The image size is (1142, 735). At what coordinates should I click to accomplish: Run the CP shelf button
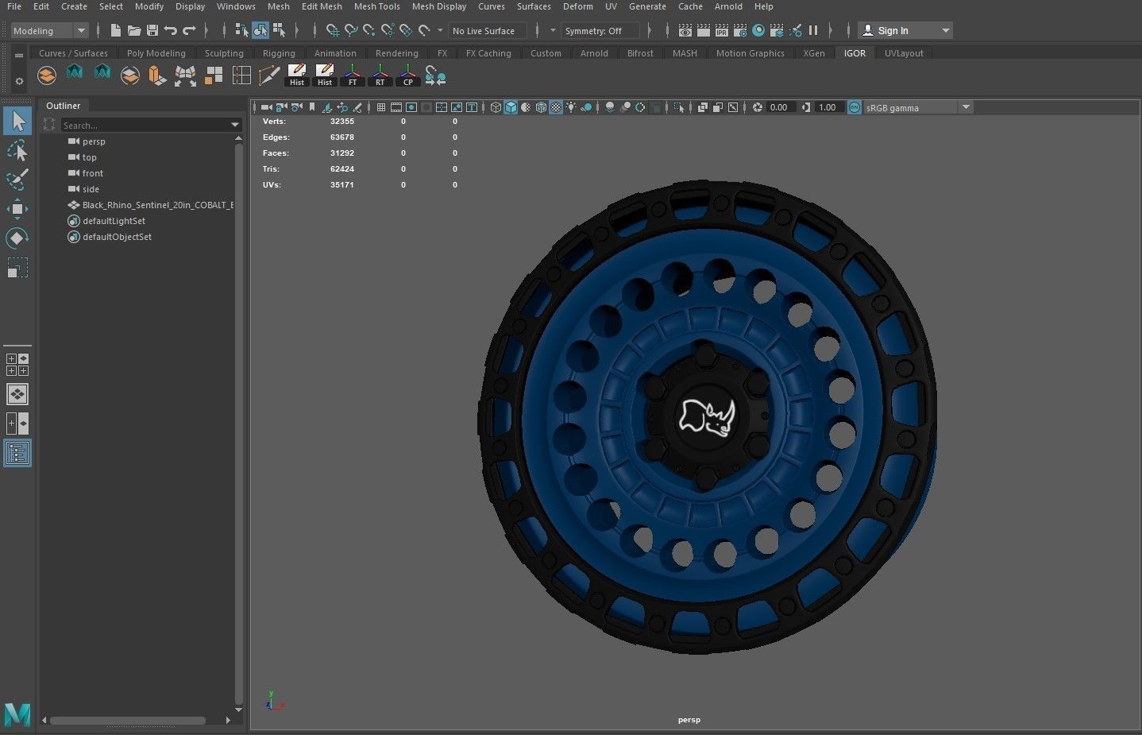click(x=408, y=75)
